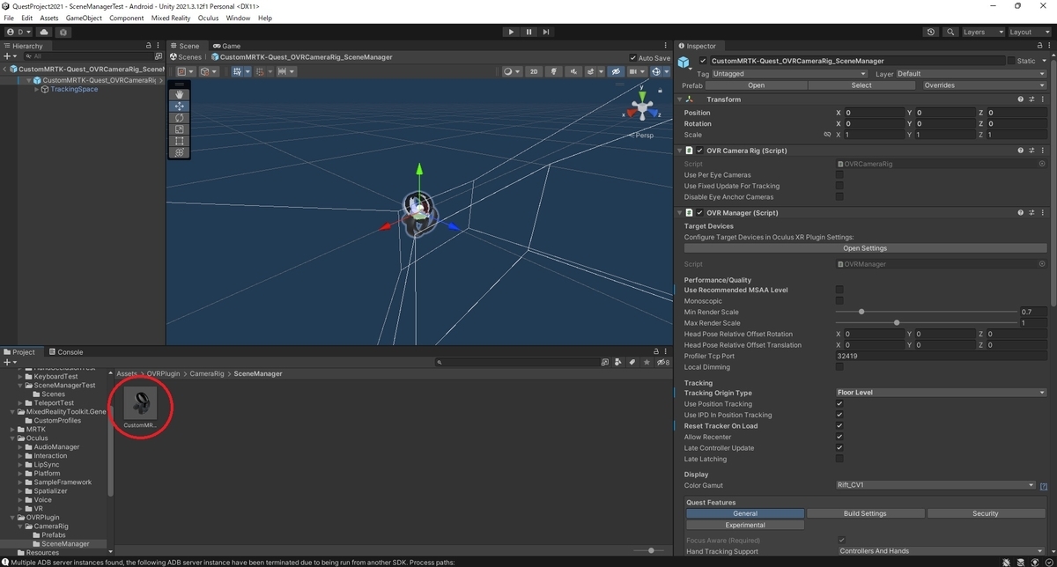The height and width of the screenshot is (567, 1057).
Task: Open the Layers dropdown in toolbar
Action: (x=982, y=32)
